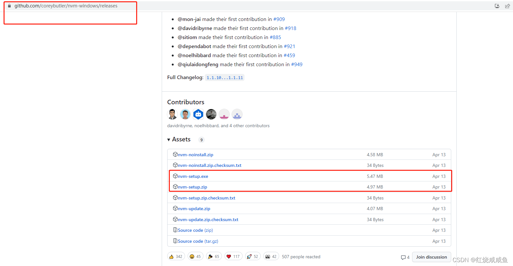Viewport: 513px width, 266px height.
Task: Open pull request #459
Action: pos(289,56)
